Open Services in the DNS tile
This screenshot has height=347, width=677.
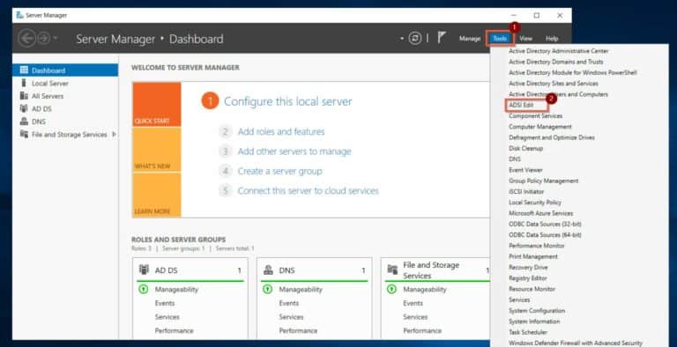click(291, 317)
